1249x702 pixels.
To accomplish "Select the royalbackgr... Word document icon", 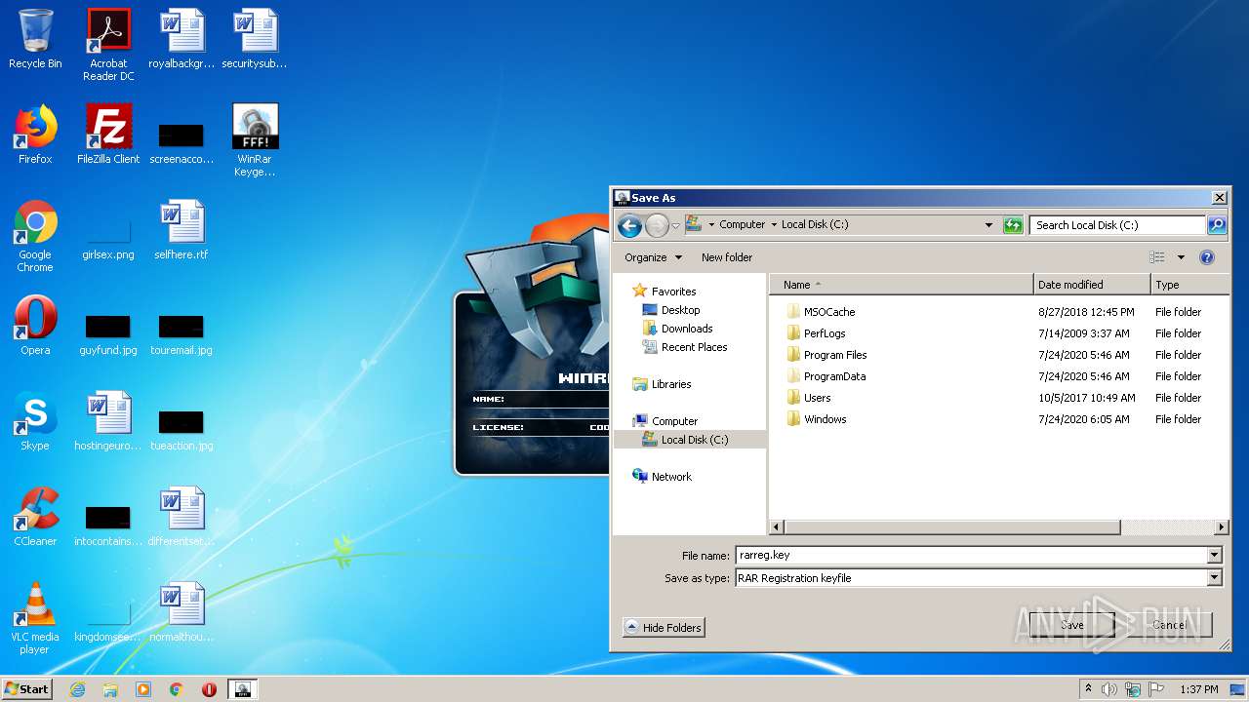I will tap(181, 39).
